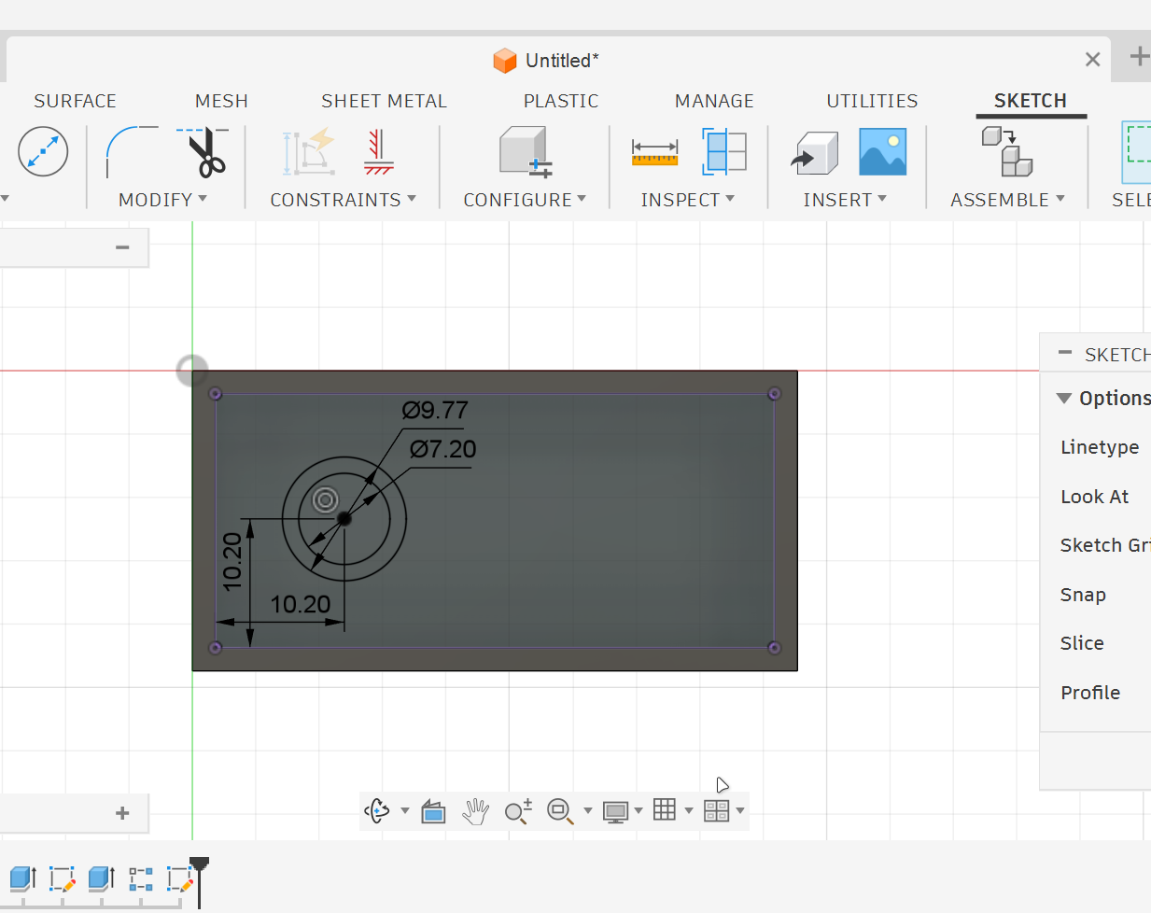The height and width of the screenshot is (913, 1151).
Task: Open the ASSEMBLE dropdown menu
Action: pos(1007,200)
